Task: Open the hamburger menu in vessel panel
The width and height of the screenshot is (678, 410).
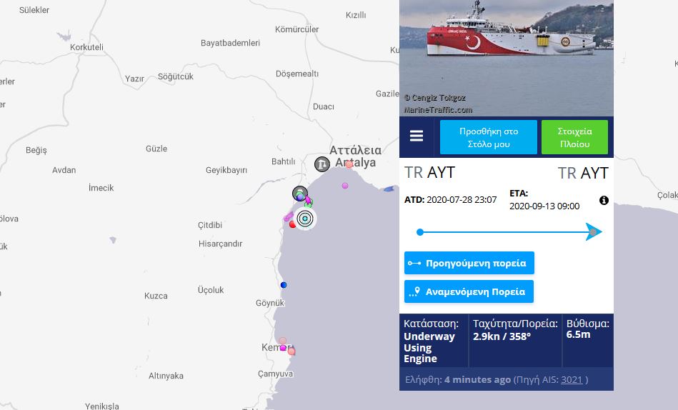Action: tap(417, 136)
